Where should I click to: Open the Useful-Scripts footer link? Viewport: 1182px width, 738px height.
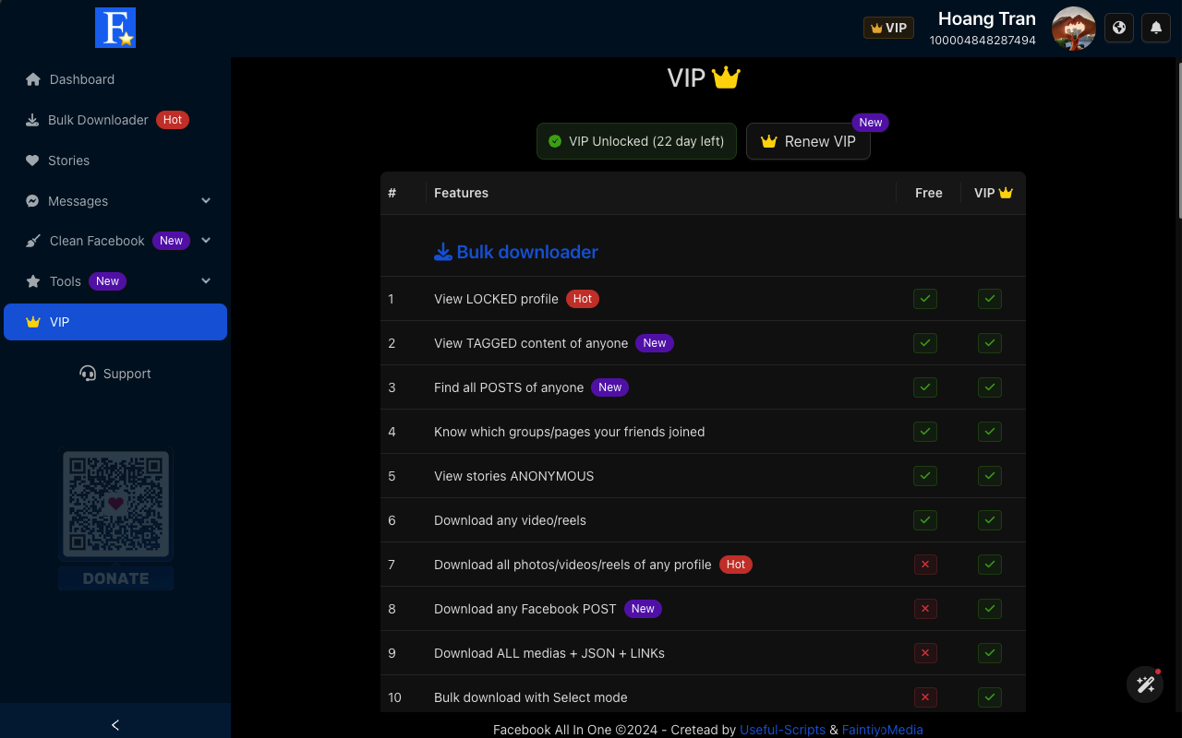coord(782,730)
